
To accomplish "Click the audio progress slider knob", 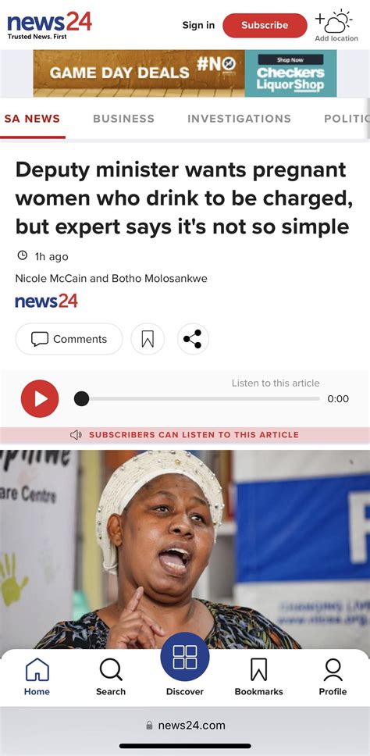I will tap(81, 399).
